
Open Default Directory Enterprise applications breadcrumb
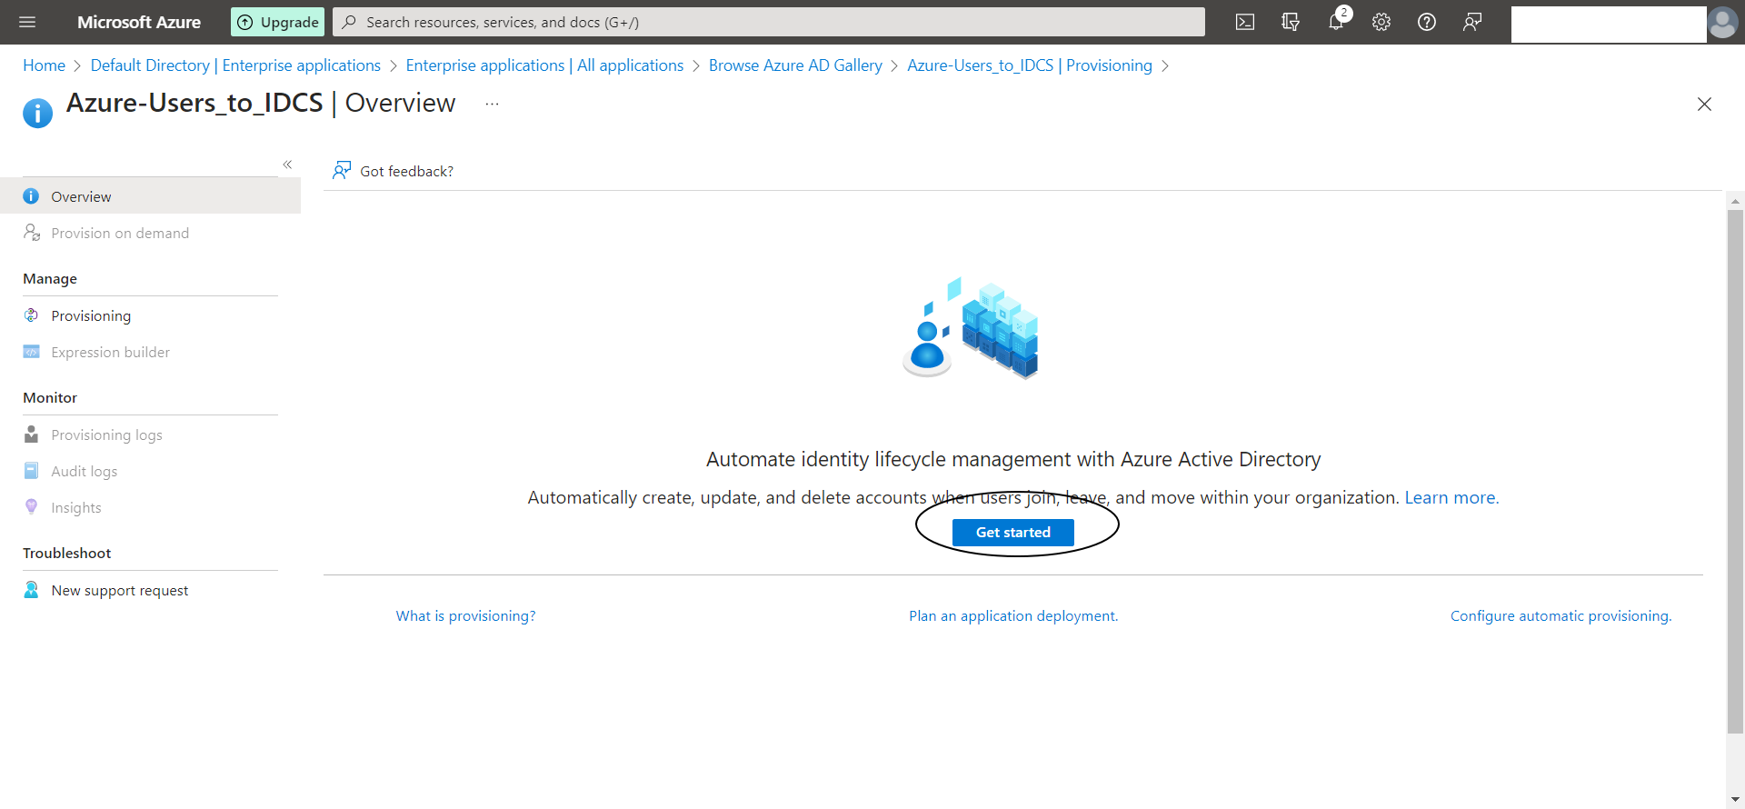coord(235,65)
